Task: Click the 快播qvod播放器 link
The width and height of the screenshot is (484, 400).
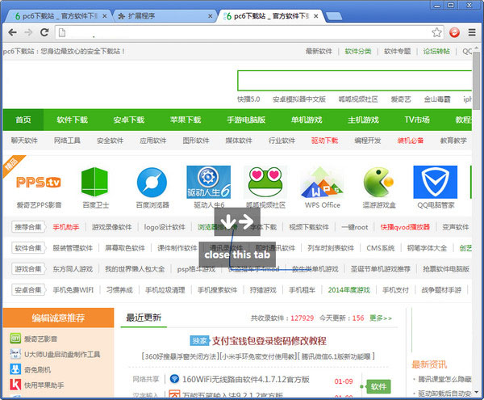Action: [x=405, y=227]
